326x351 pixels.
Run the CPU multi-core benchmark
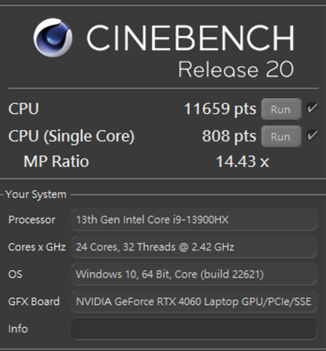(x=281, y=109)
